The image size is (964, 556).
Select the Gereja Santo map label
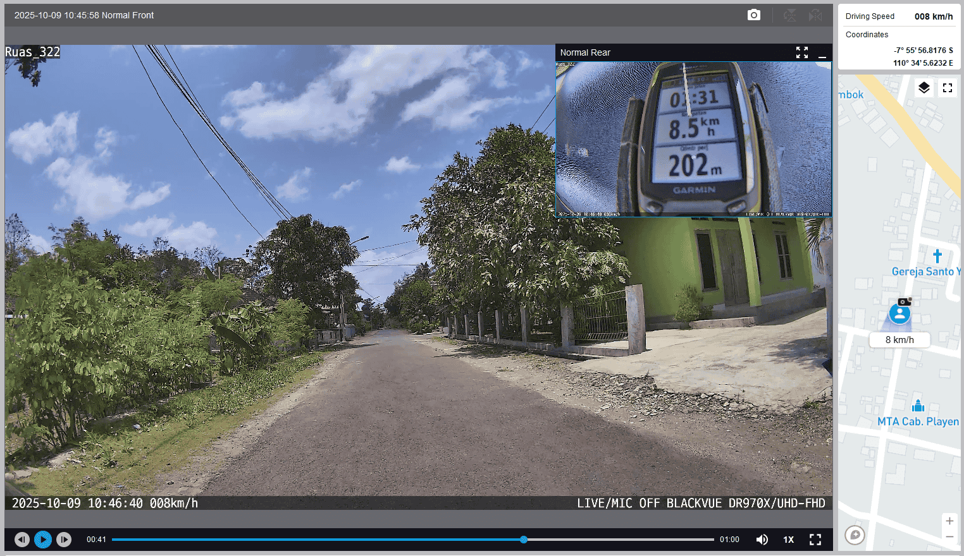coord(924,272)
